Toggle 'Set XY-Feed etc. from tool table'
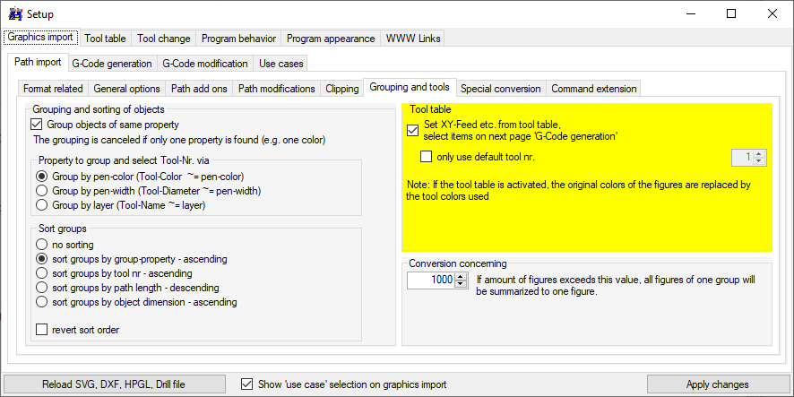Image resolution: width=794 pixels, height=397 pixels. (412, 130)
